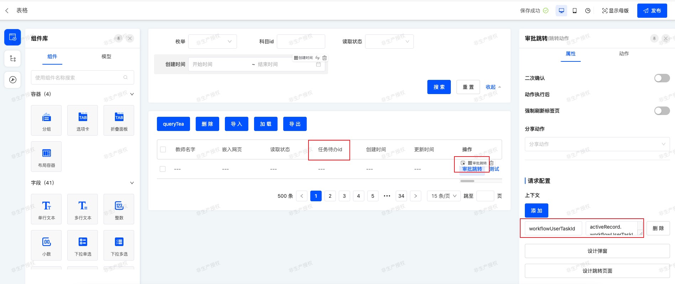Select the 折叠面板 container component
This screenshot has width=675, height=284.
[x=119, y=120]
